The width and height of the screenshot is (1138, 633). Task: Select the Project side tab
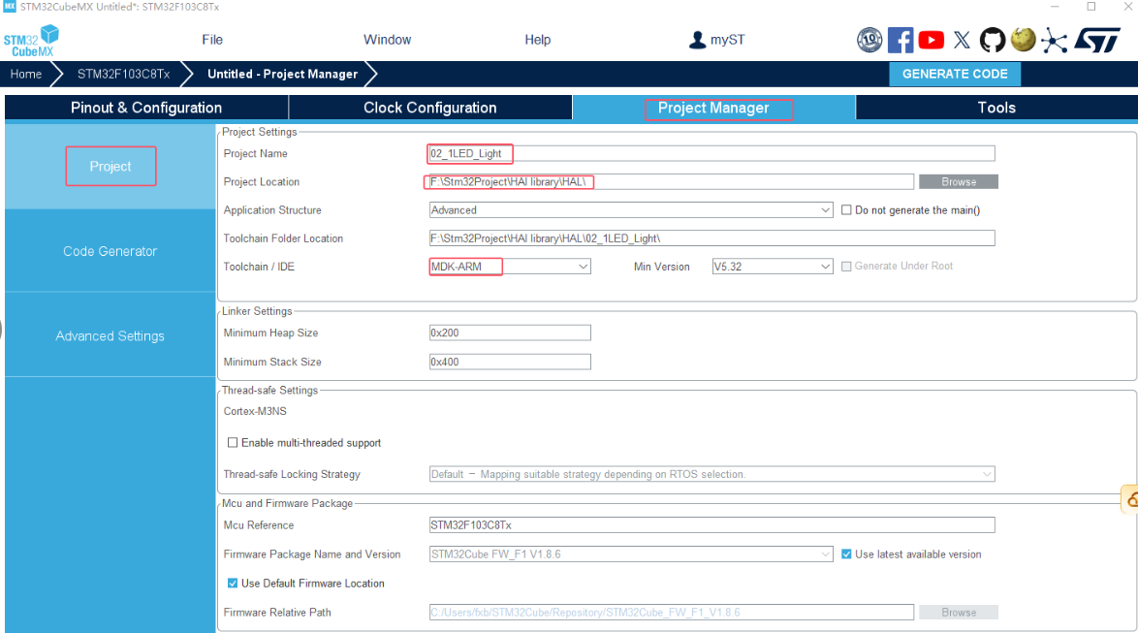pyautogui.click(x=111, y=166)
